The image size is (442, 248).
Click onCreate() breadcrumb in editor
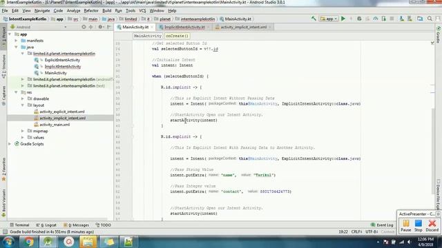177,36
